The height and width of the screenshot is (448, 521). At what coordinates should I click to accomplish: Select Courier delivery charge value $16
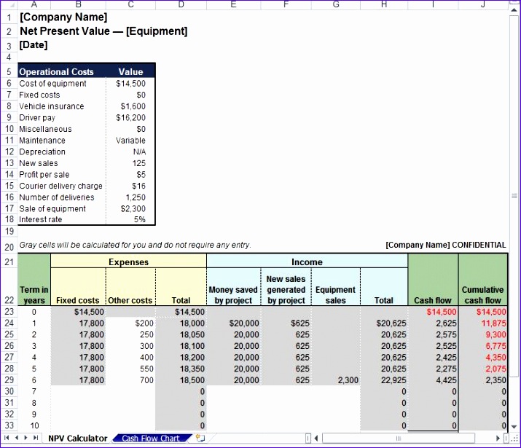(x=130, y=186)
